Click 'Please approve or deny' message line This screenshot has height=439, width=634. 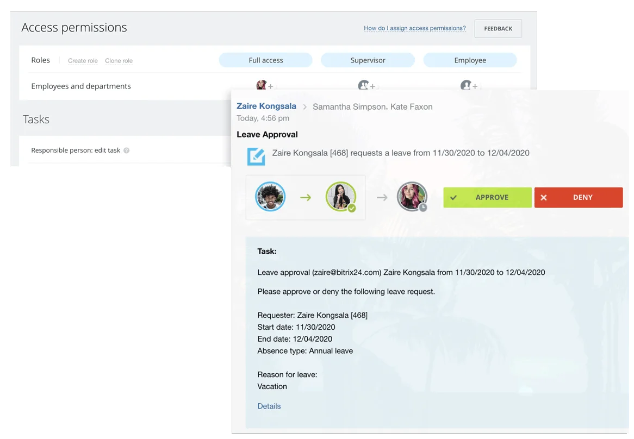click(x=346, y=292)
